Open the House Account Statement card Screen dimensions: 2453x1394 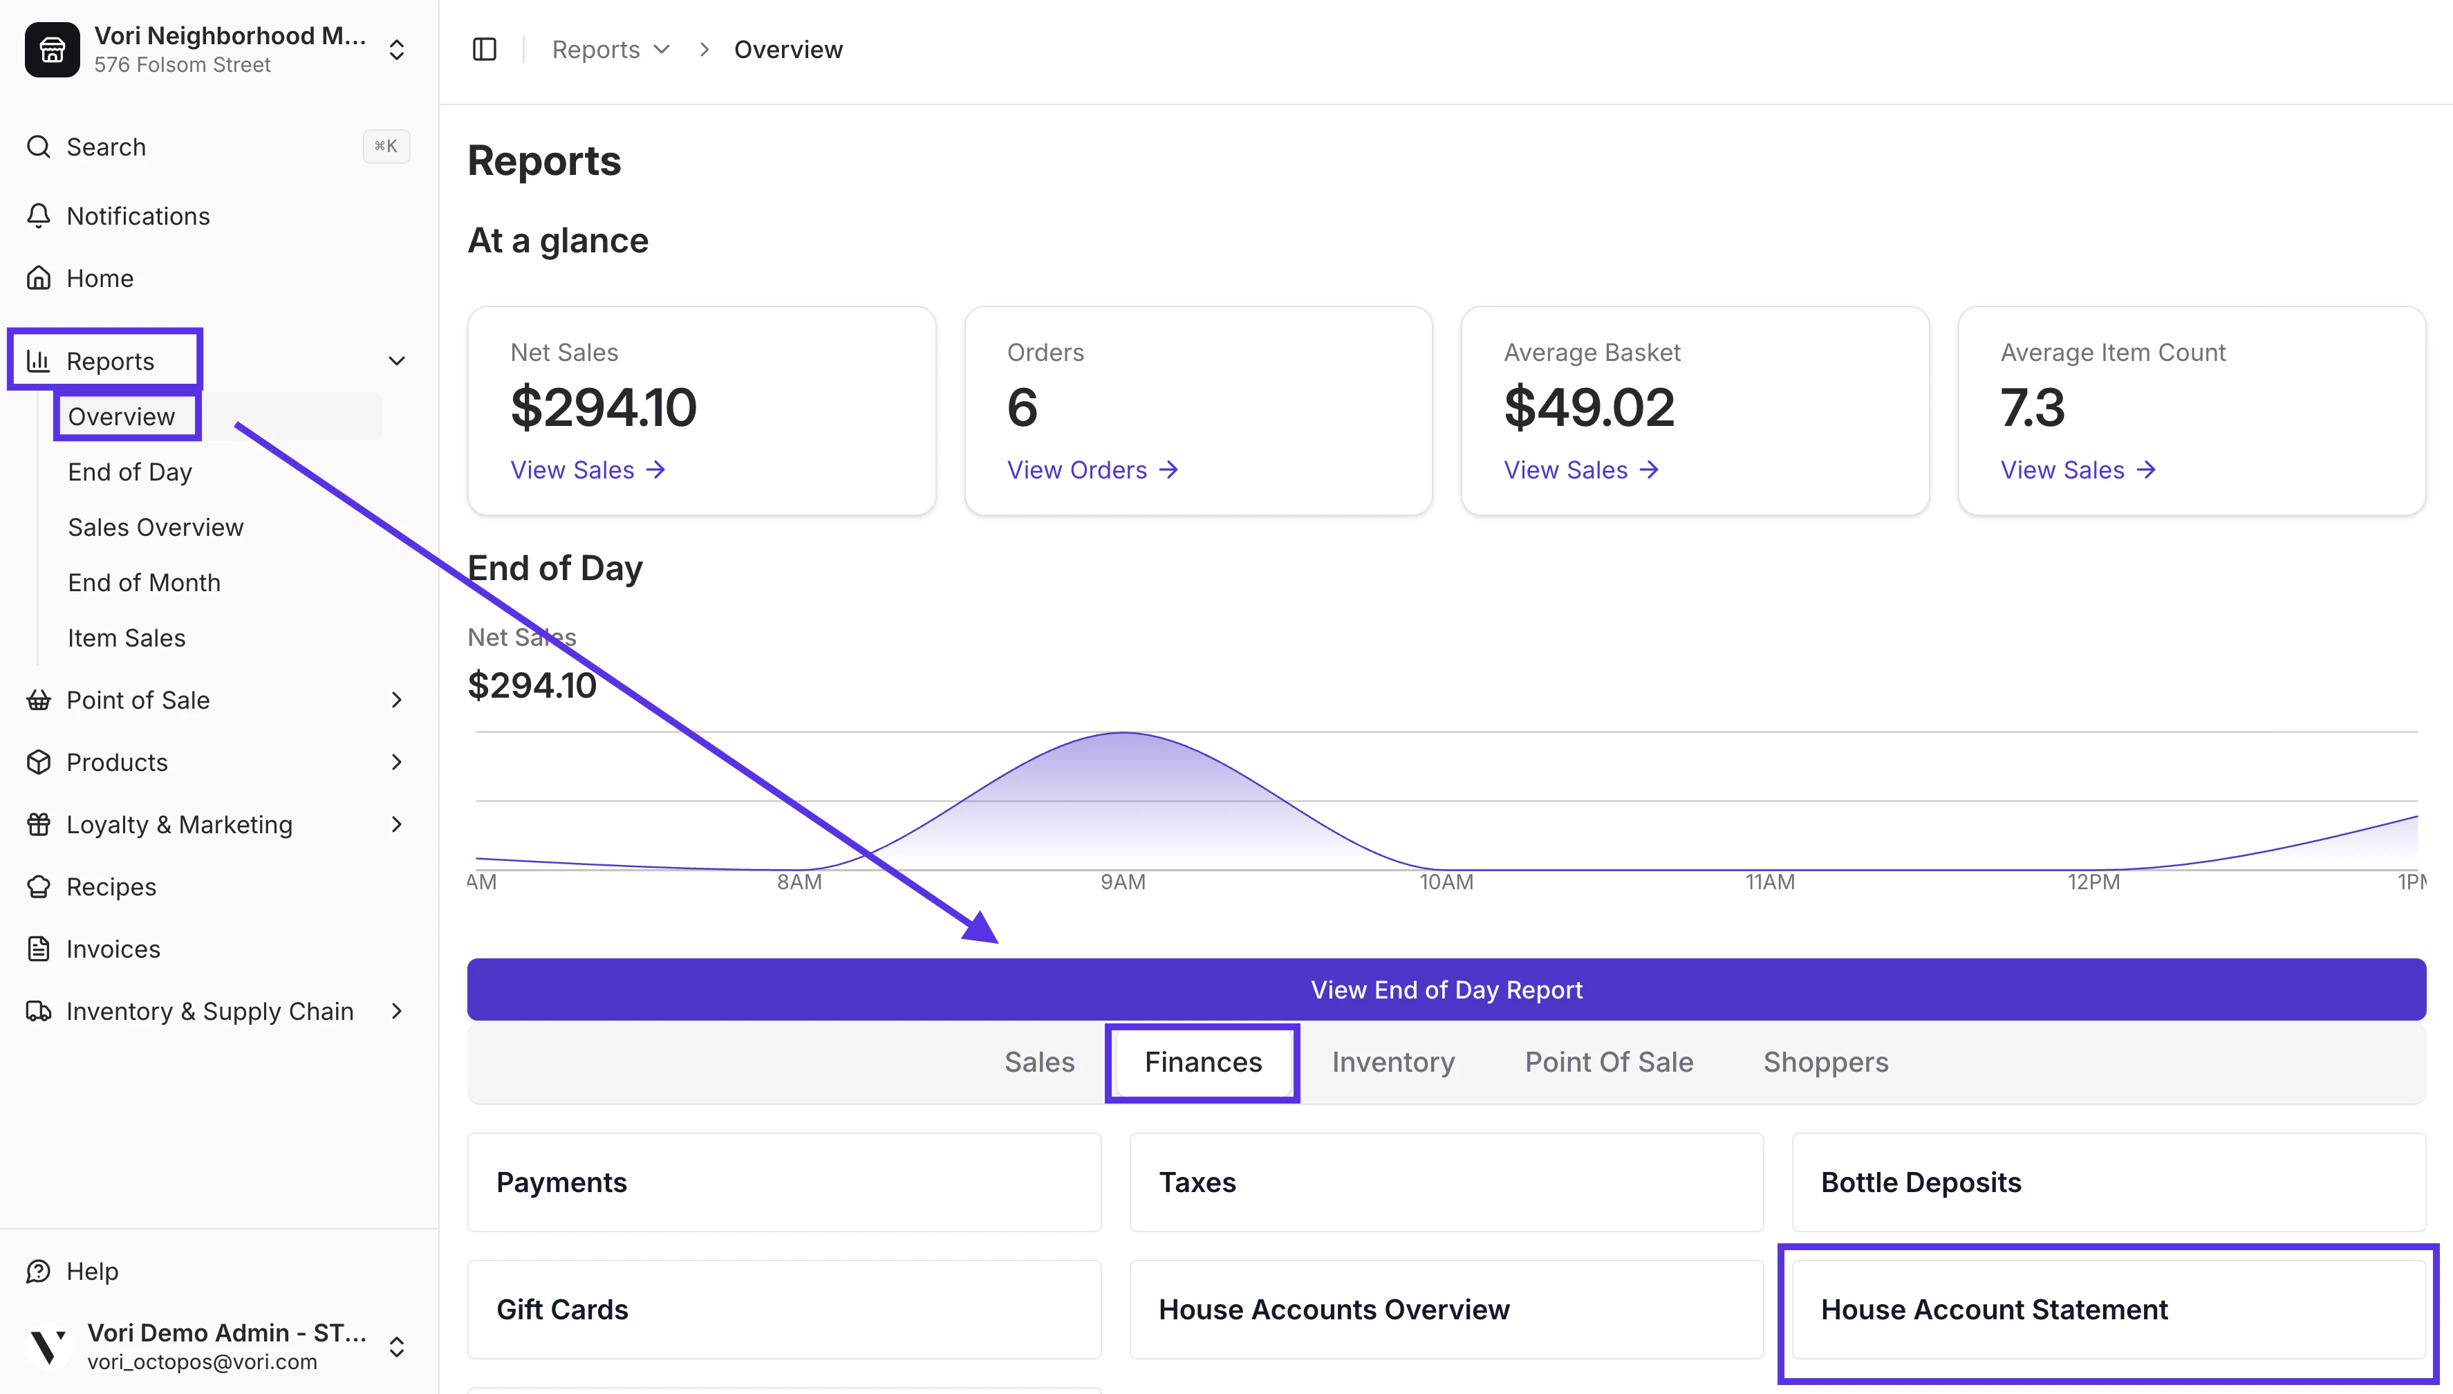point(2107,1310)
